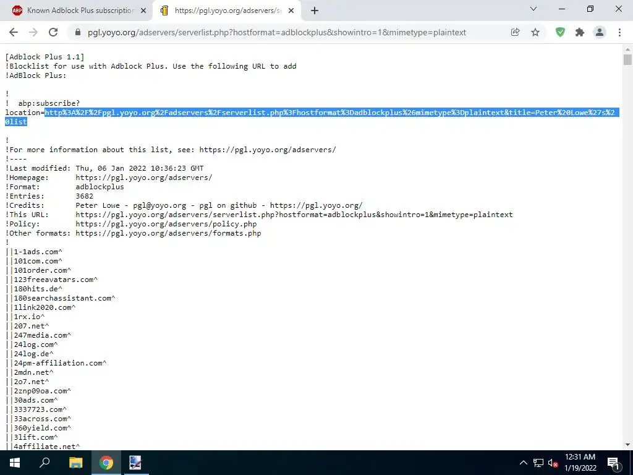This screenshot has height=475, width=633.
Task: Click the entry "||247media.com^"
Action: [x=38, y=336]
